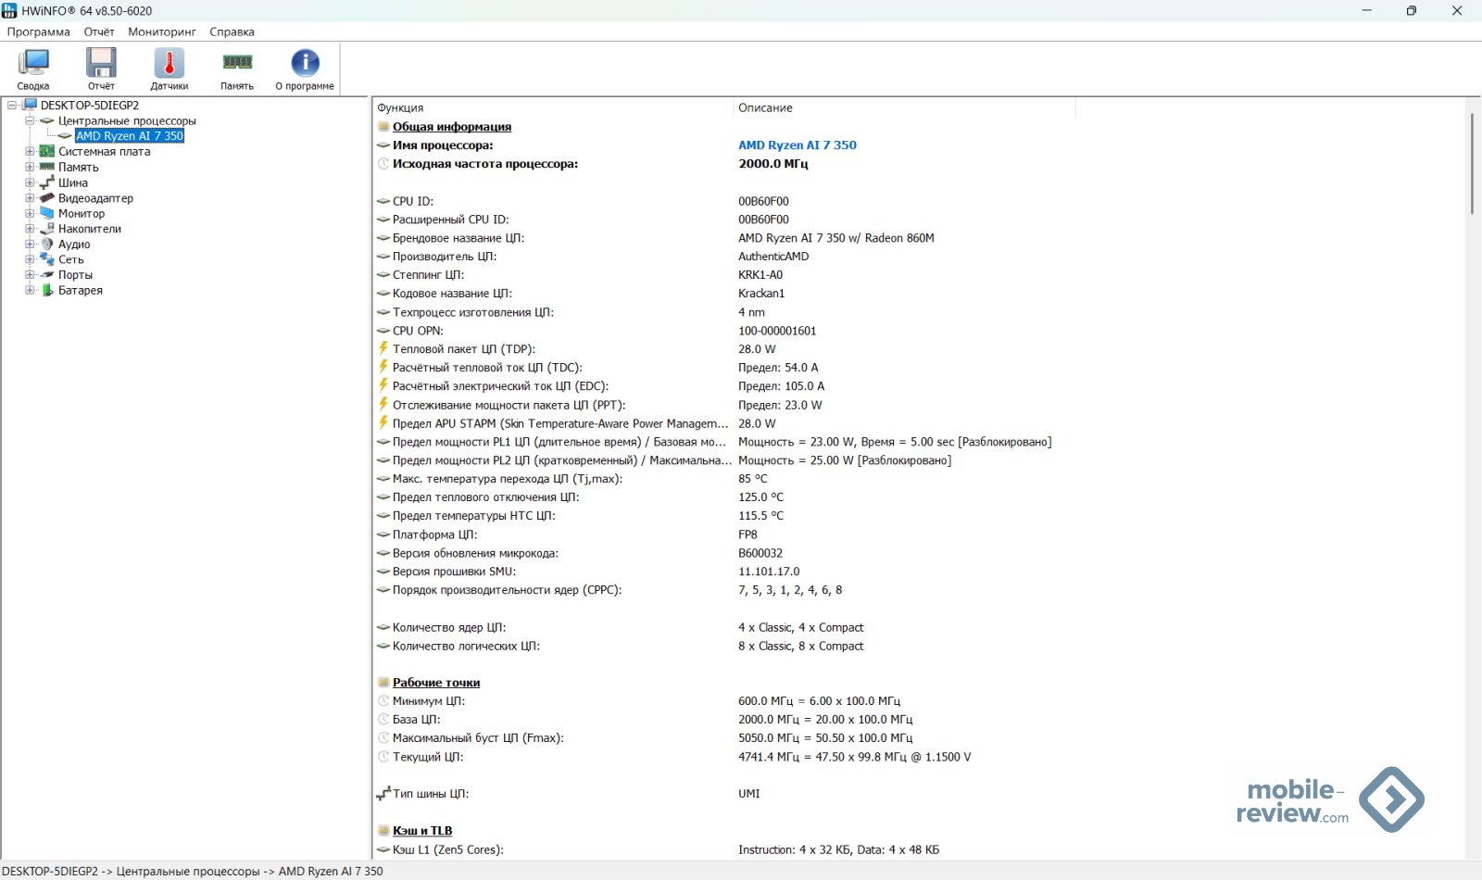Select the AMD Ryzen AI 7 350 tree item

click(130, 136)
